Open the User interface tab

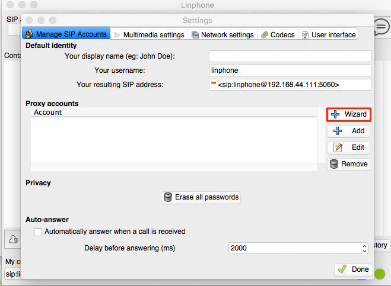click(329, 34)
